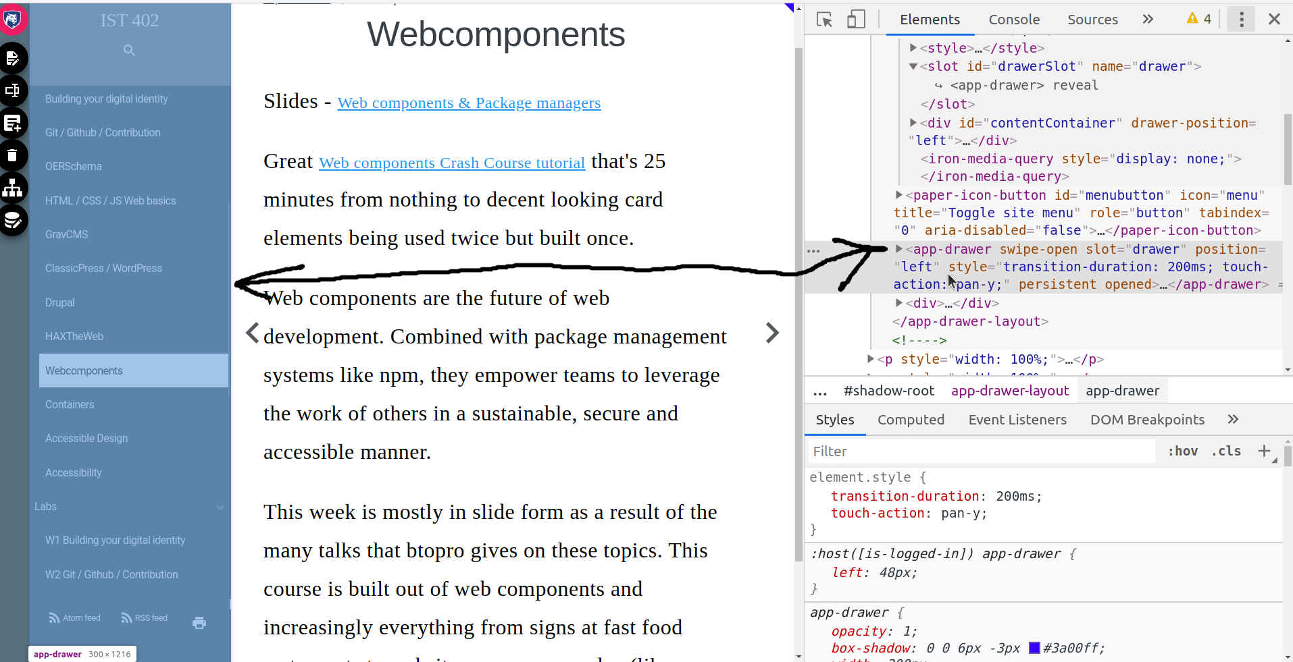
Task: Open the site outline hierarchy icon
Action: click(12, 188)
